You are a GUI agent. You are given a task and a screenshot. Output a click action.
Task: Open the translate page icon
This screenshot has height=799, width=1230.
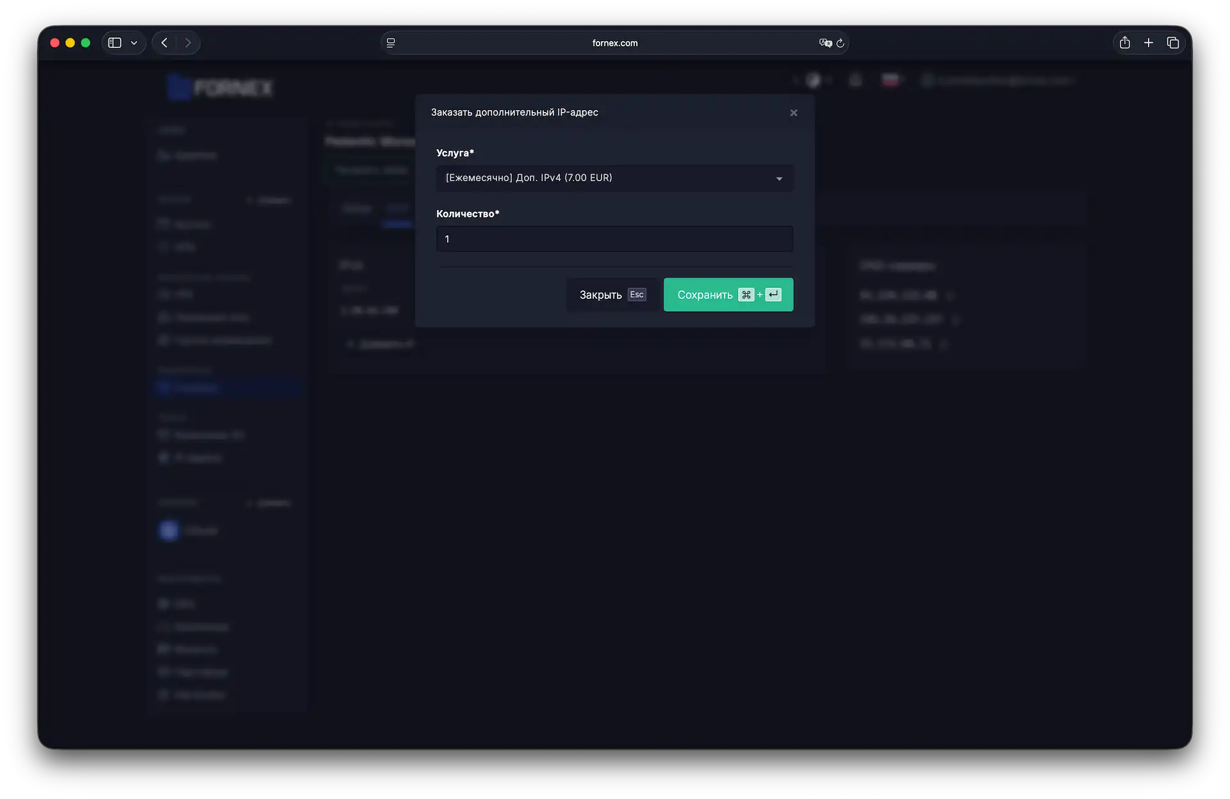point(825,43)
